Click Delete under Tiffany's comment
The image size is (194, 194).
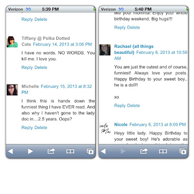tap(41, 67)
